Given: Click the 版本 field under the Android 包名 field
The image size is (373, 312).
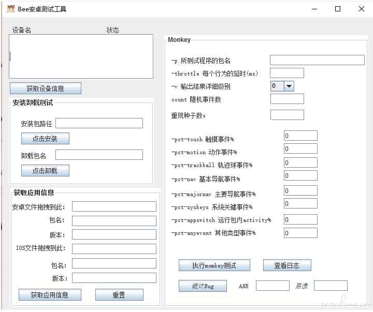Looking at the screenshot, I should tap(114, 234).
